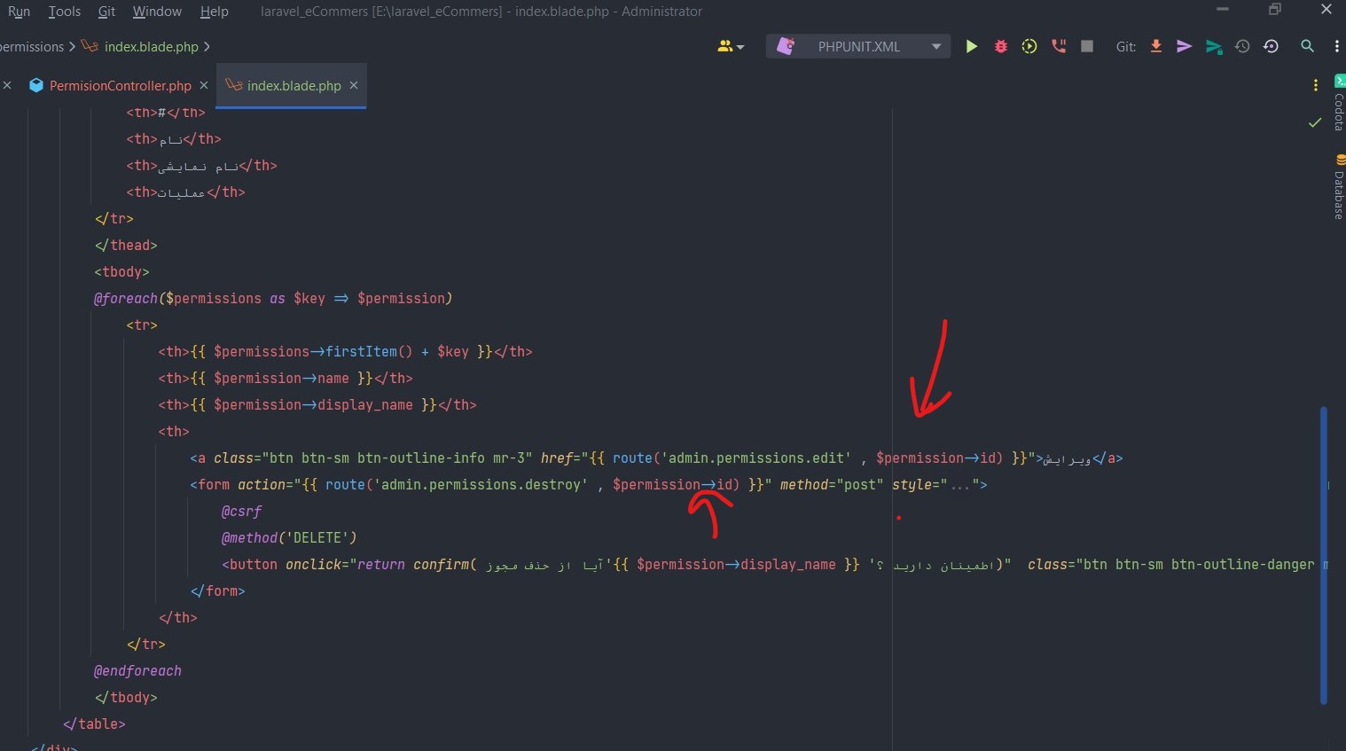Open the Window menu

point(157,12)
